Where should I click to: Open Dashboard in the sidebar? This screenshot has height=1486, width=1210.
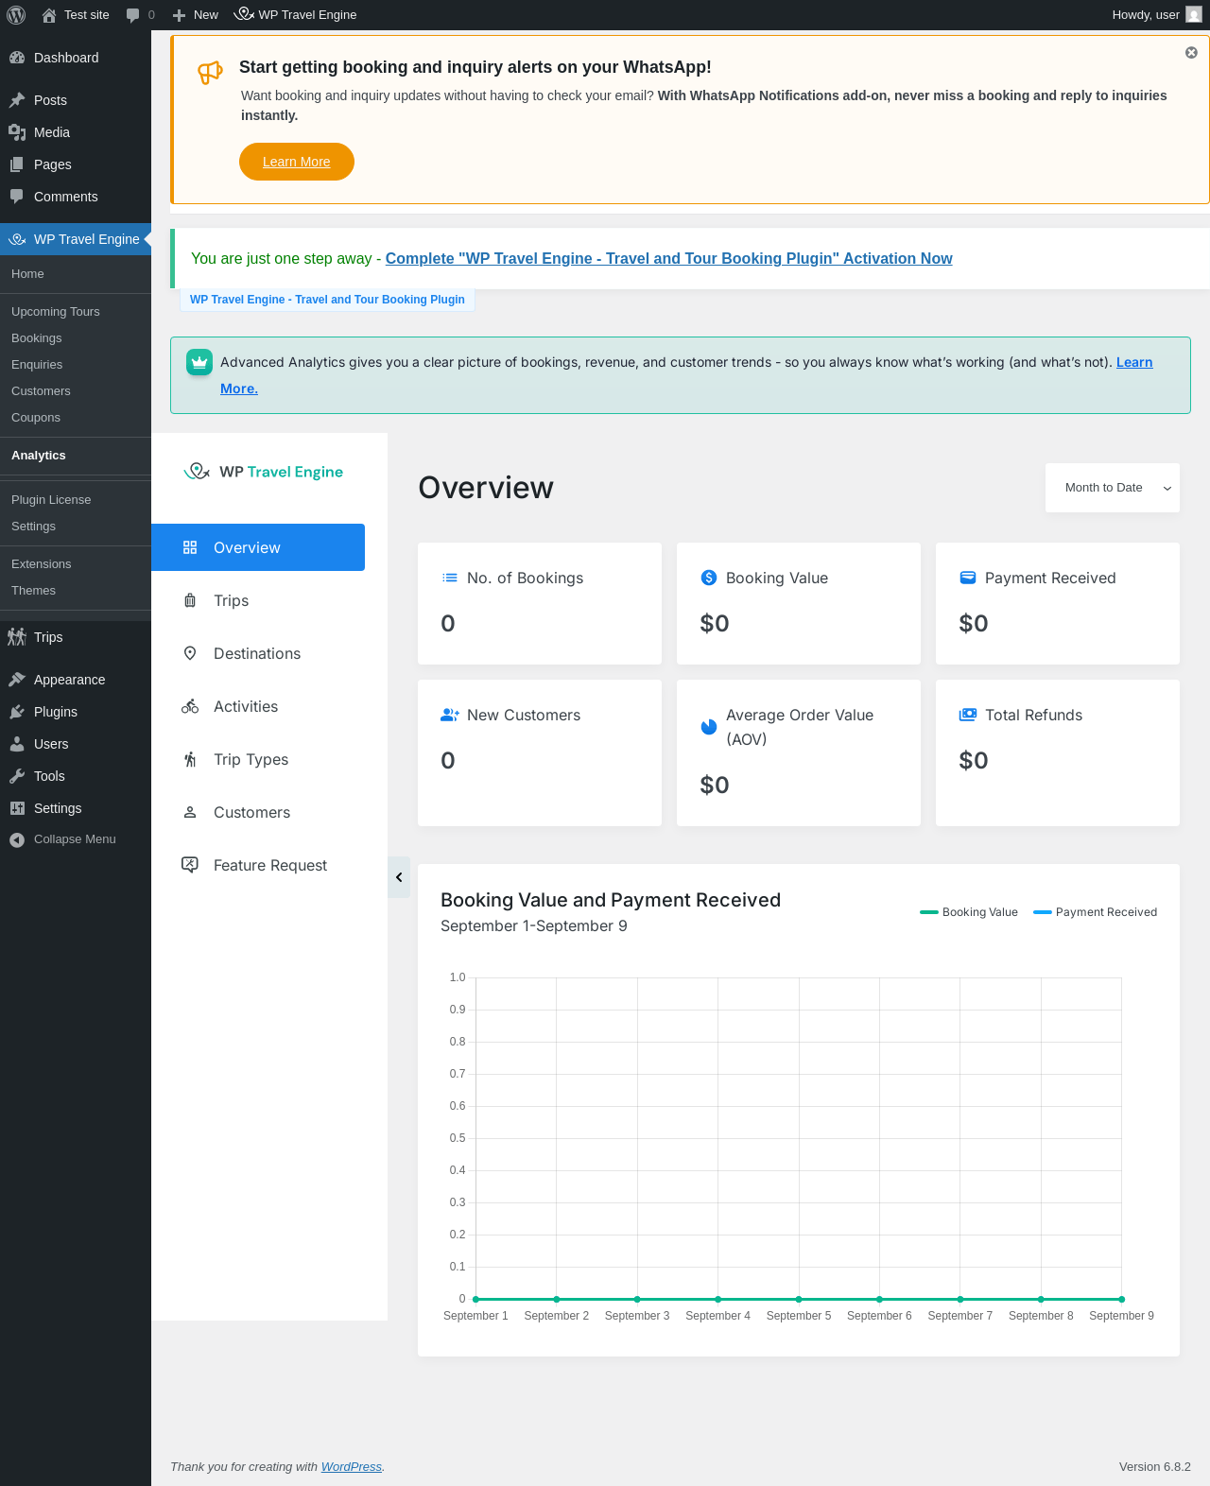pos(76,58)
